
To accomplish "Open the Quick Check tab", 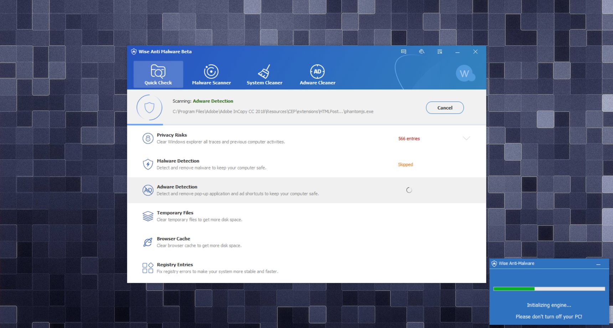I will pyautogui.click(x=158, y=74).
